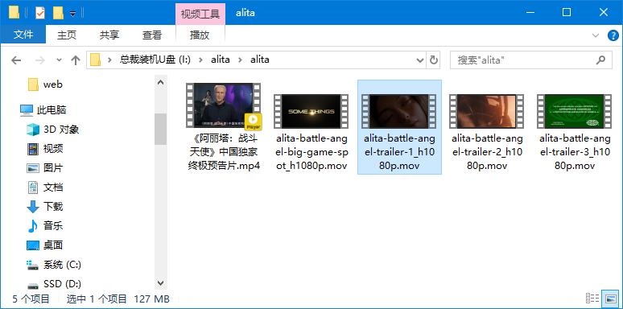Click the folder icon in address bar

coord(95,60)
